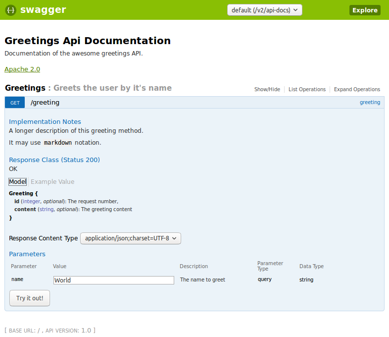This screenshot has width=389, height=337.
Task: Collapse the /greeting endpoint path
Action: point(45,103)
